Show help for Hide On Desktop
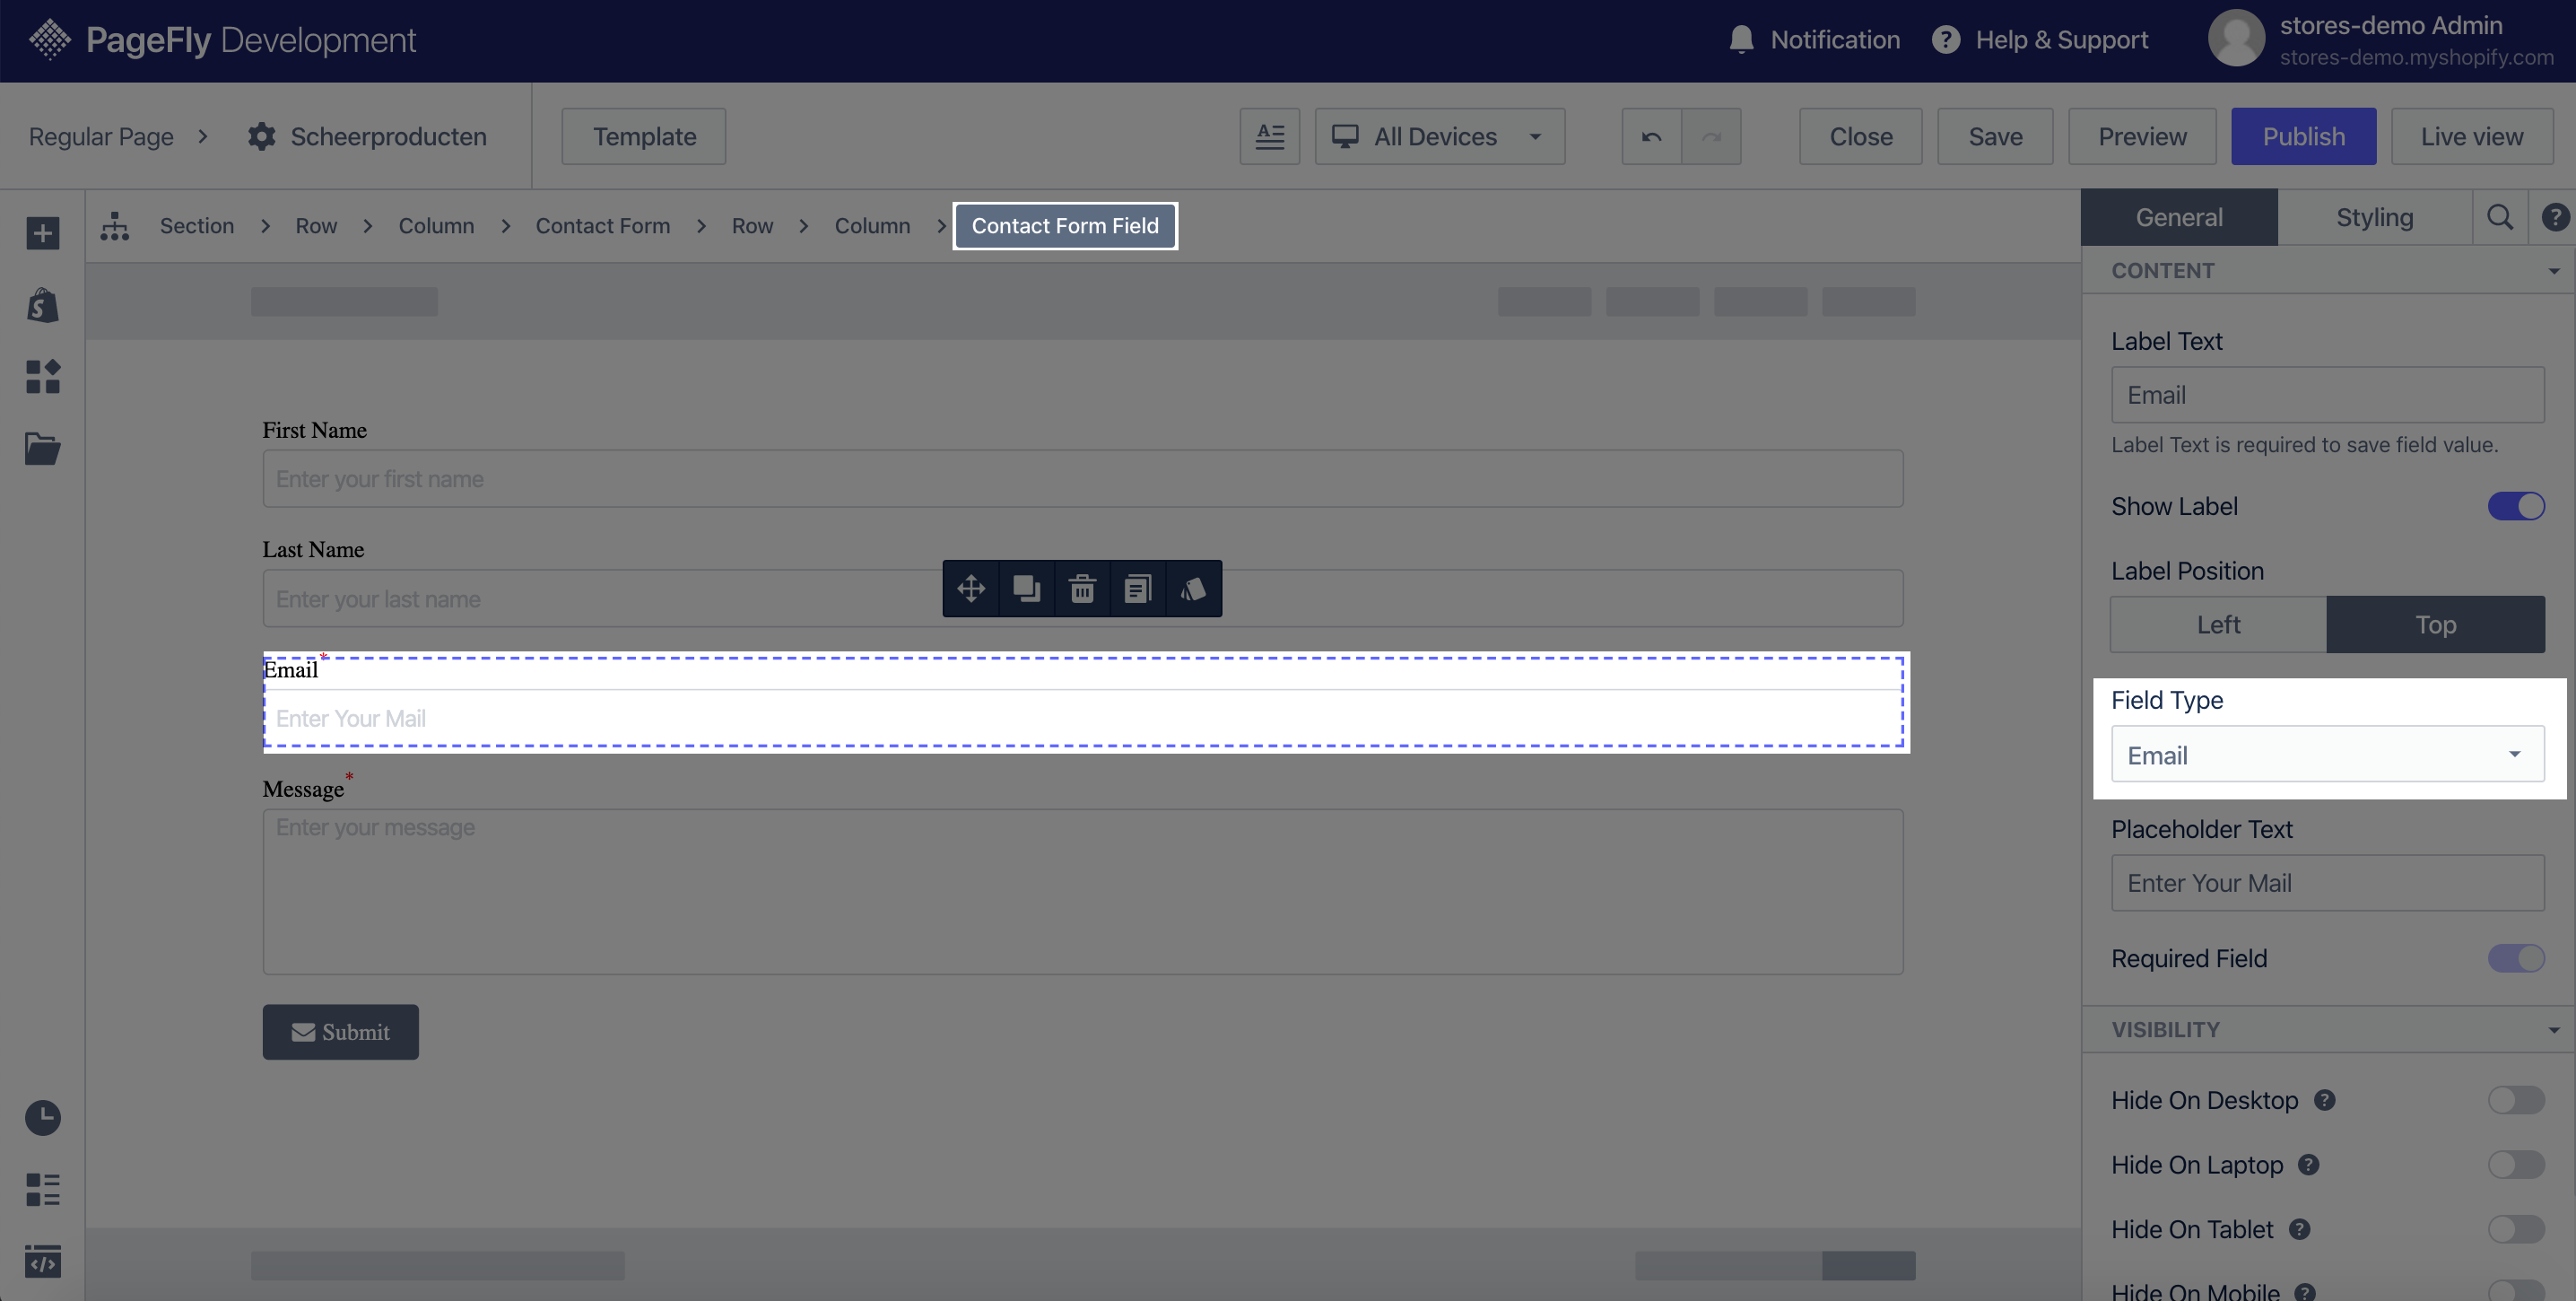2576x1301 pixels. click(2324, 1100)
